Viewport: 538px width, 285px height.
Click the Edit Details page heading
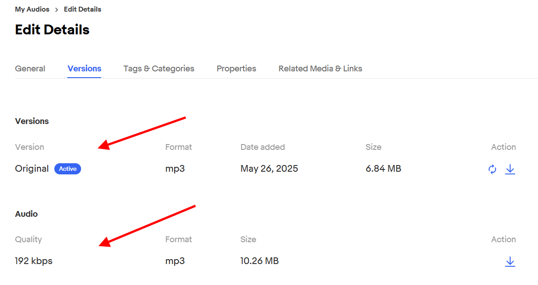pyautogui.click(x=52, y=30)
